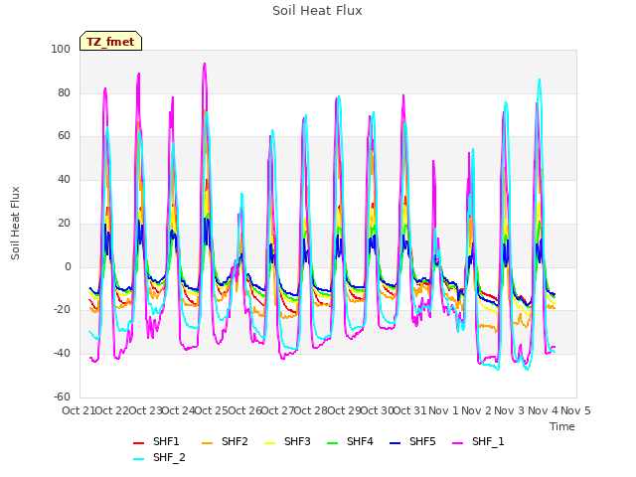Click the 60 y-axis tick label
Image resolution: width=636 pixels, height=477 pixels.
[64, 136]
